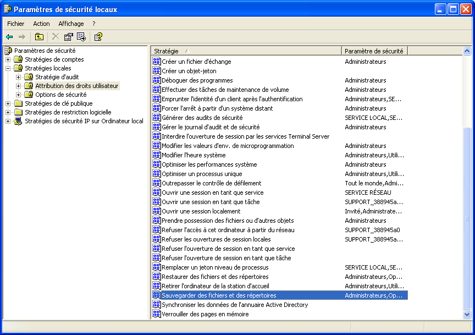This screenshot has width=475, height=335.
Task: Click the icon next to Modifier l'heure système
Action: point(156,155)
